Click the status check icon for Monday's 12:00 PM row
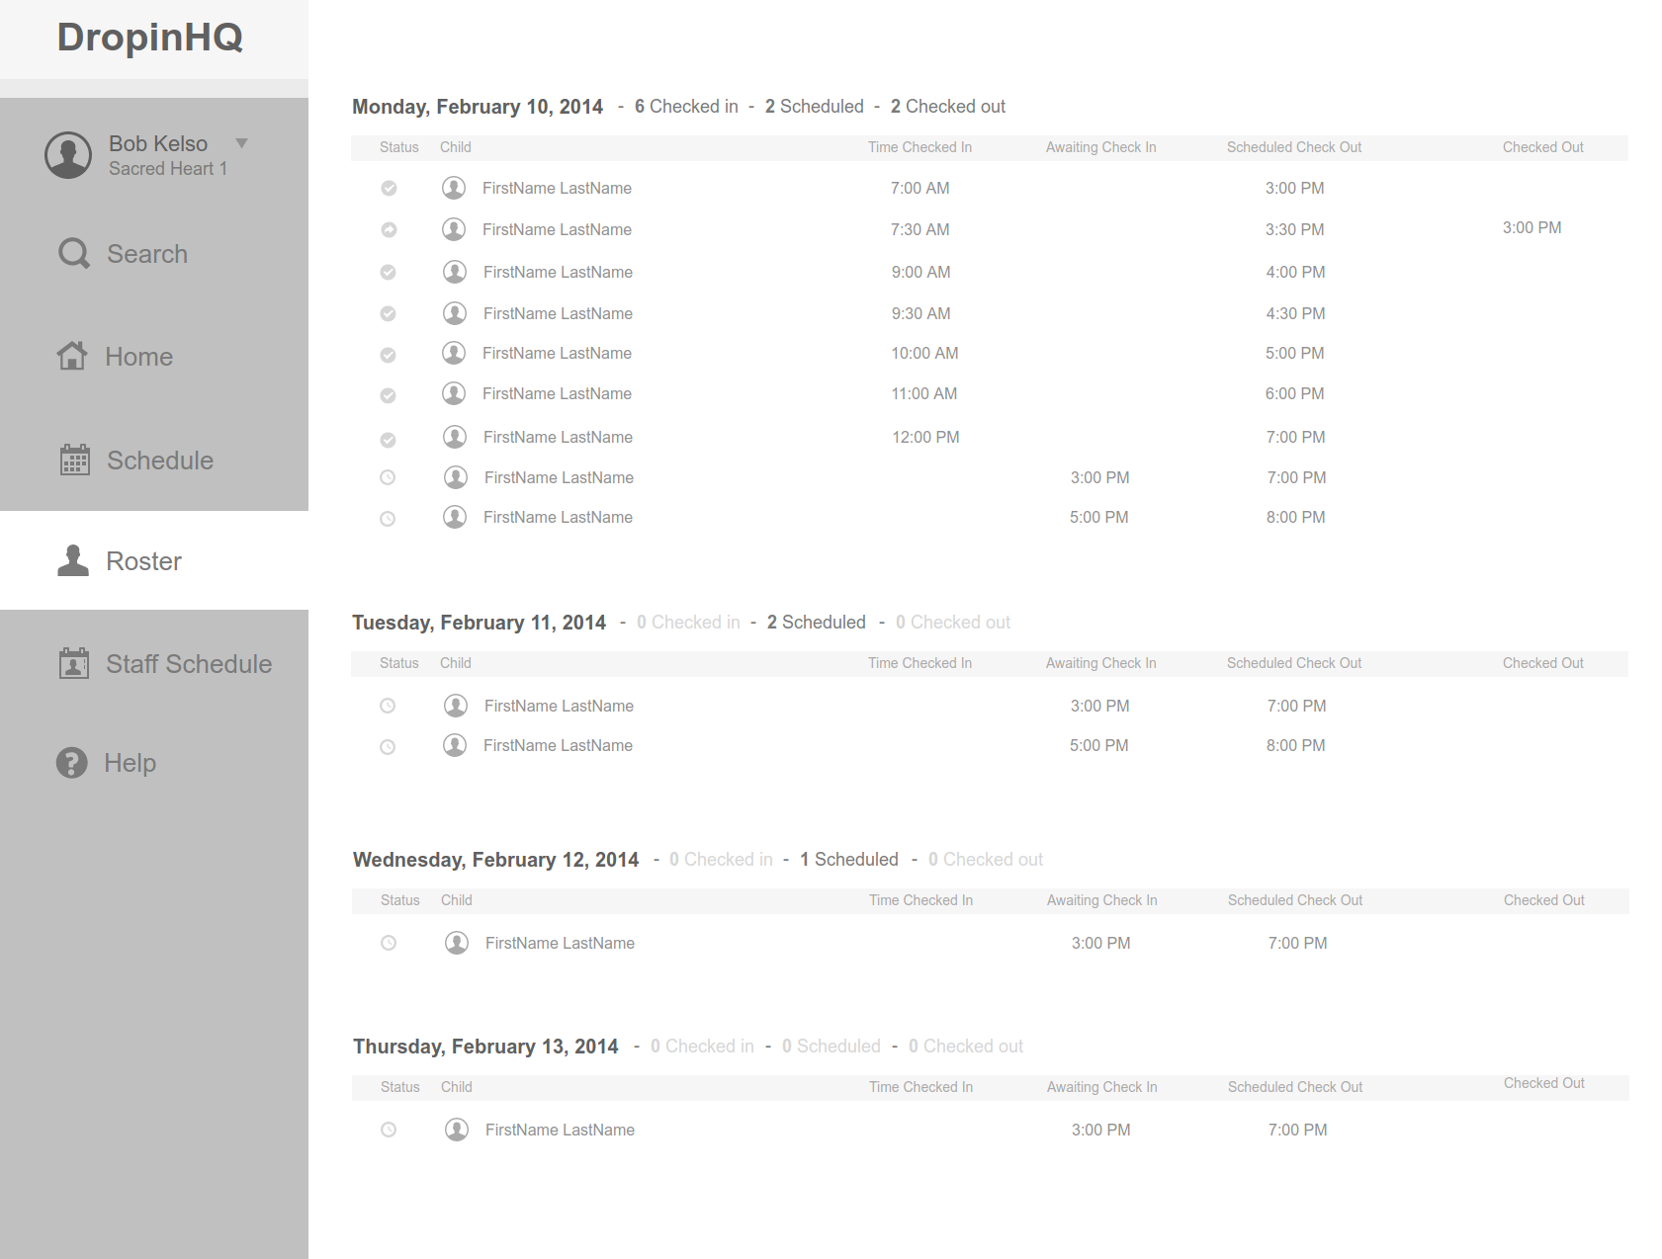Viewport: 1662px width, 1259px height. pos(389,440)
